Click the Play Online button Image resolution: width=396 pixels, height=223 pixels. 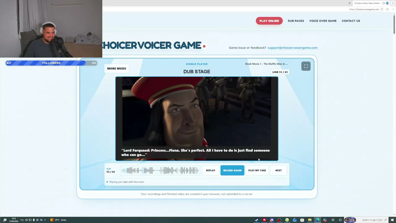(x=269, y=21)
